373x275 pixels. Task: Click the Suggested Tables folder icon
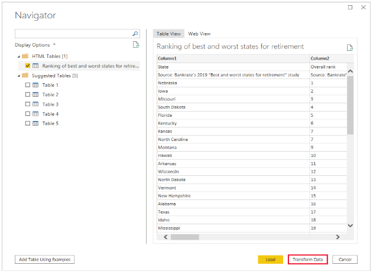tap(25, 76)
